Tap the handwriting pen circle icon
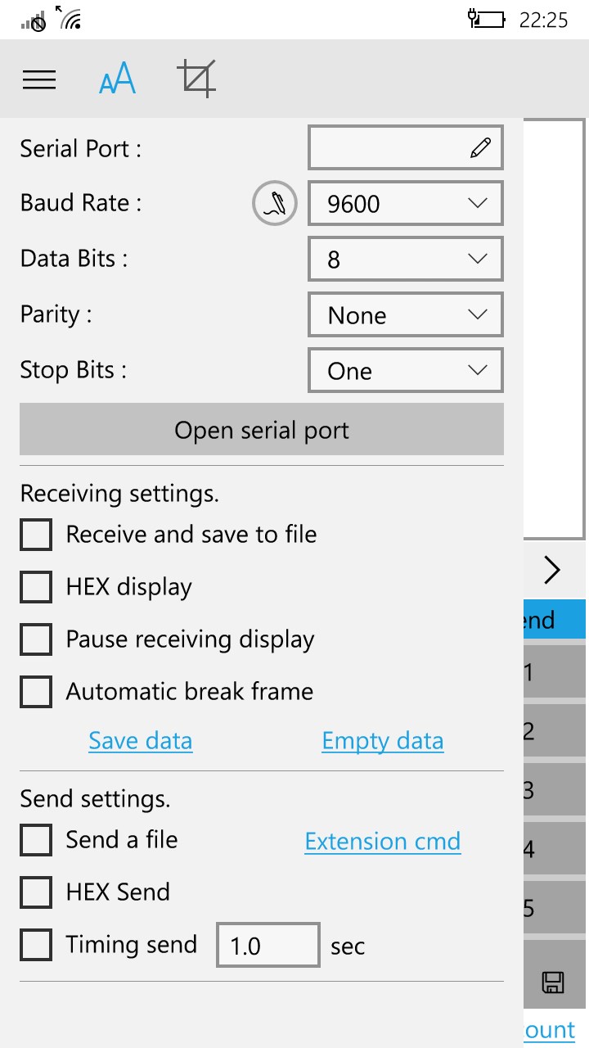 [275, 203]
